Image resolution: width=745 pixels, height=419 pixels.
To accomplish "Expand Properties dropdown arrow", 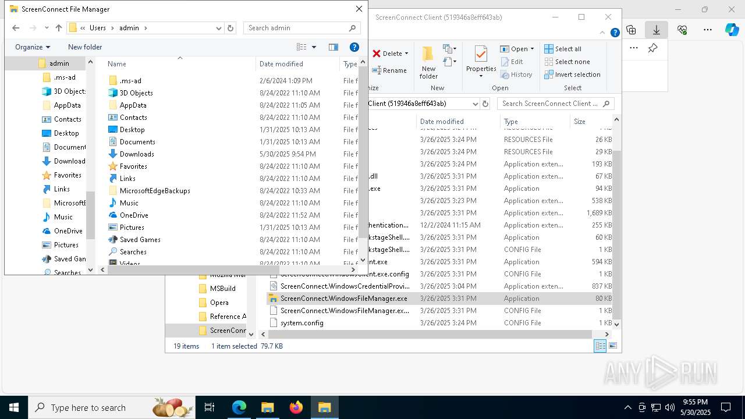I will [x=481, y=76].
